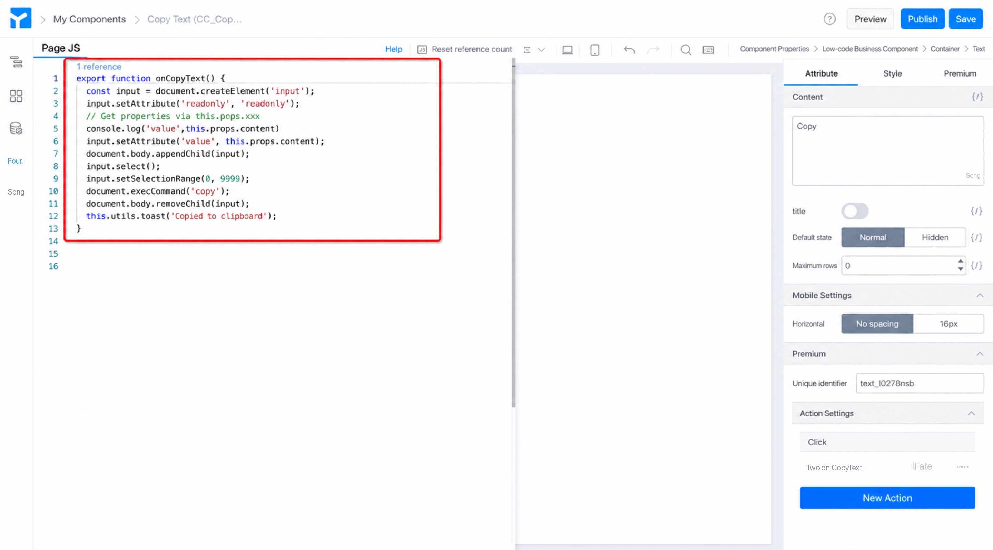This screenshot has width=993, height=550.
Task: Increase Maximum rows with stepper up arrow
Action: pos(960,261)
